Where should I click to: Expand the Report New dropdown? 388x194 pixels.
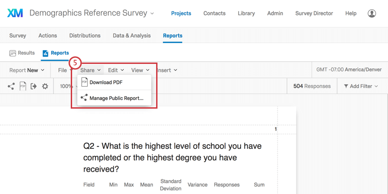click(x=27, y=70)
